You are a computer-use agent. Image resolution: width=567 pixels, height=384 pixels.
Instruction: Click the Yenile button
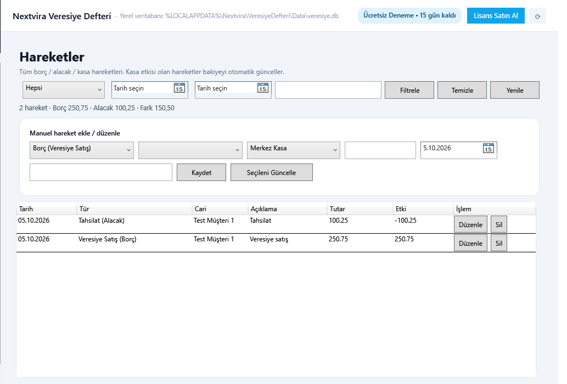click(x=514, y=90)
